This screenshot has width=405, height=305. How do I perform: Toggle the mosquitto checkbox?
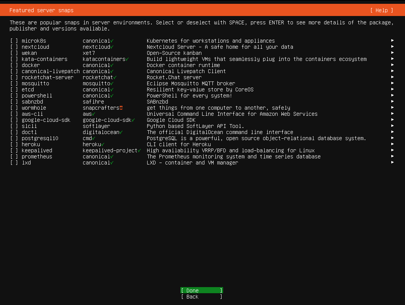click(14, 83)
